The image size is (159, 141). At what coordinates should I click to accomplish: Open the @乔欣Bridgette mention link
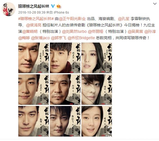point(81,38)
